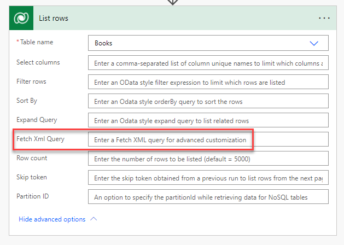Focus the Skip token field
344x245 pixels.
[208, 178]
